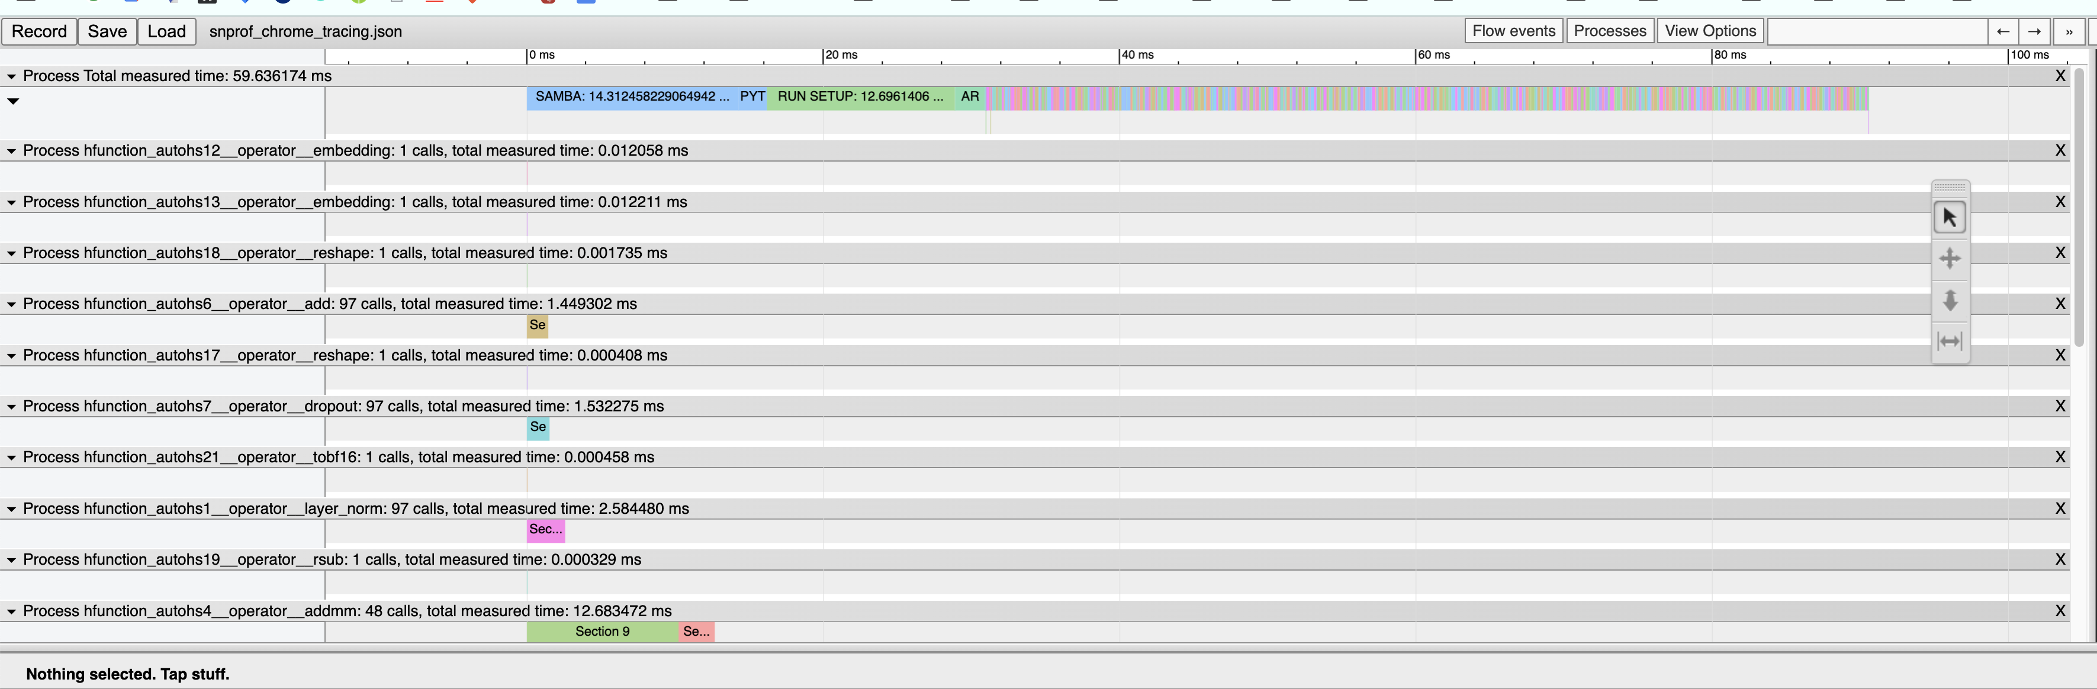
Task: Collapse the Total measured time process
Action: tap(11, 76)
